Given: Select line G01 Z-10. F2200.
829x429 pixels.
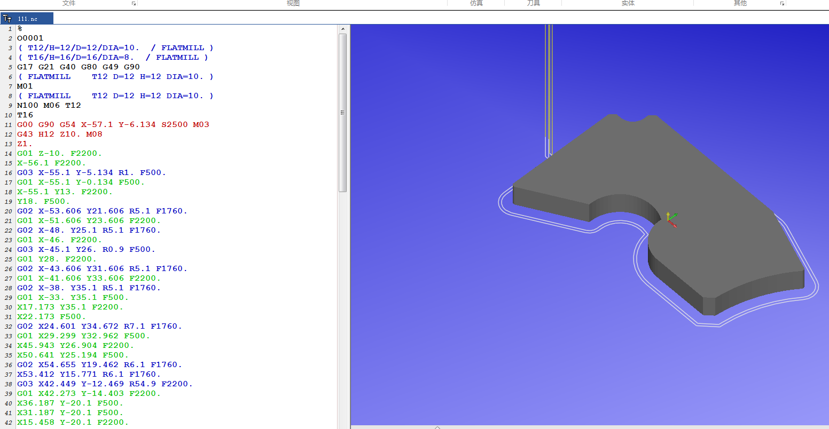Looking at the screenshot, I should [x=59, y=154].
